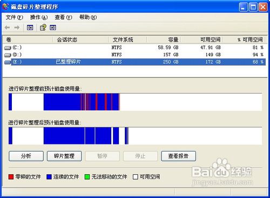Select the (D:) volume row
Image resolution: width=270 pixels, height=198 pixels.
[x=134, y=55]
